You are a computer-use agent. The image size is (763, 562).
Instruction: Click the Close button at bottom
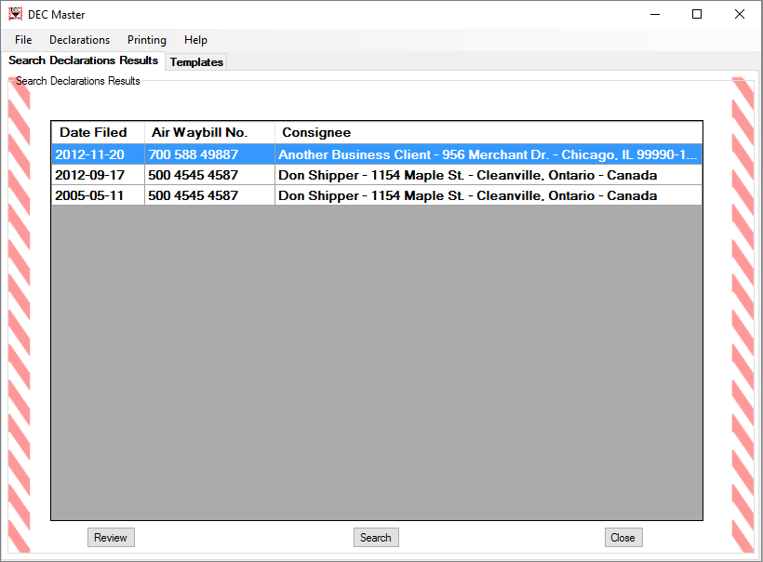pos(623,537)
